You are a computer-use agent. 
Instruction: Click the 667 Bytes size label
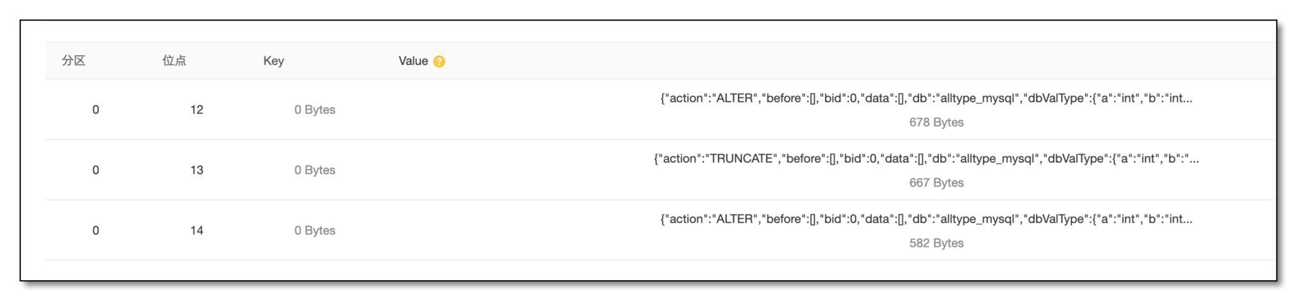point(936,183)
